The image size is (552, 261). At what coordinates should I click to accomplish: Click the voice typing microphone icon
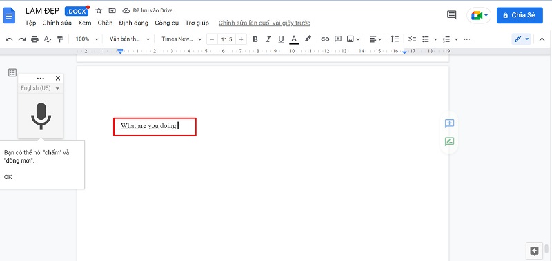[41, 116]
